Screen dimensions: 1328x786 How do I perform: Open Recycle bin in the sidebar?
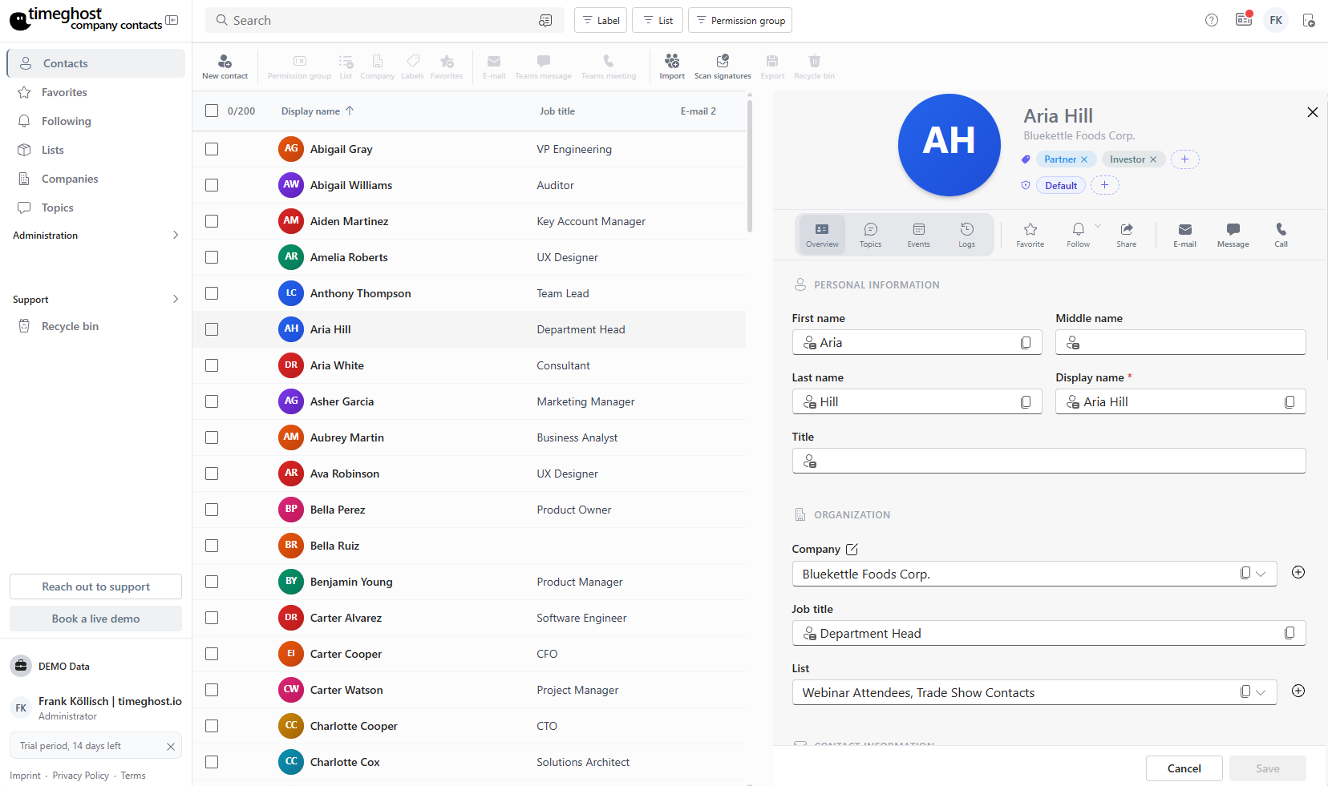(95, 326)
